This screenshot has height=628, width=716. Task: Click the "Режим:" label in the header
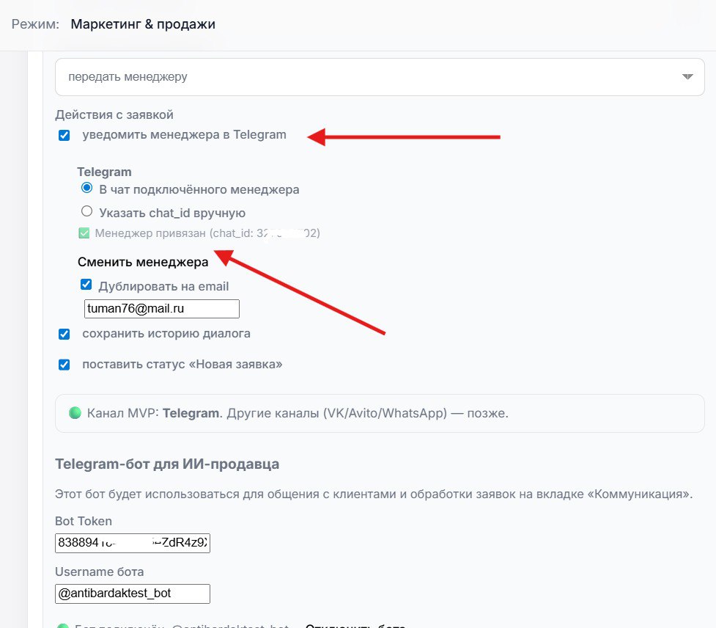(35, 24)
